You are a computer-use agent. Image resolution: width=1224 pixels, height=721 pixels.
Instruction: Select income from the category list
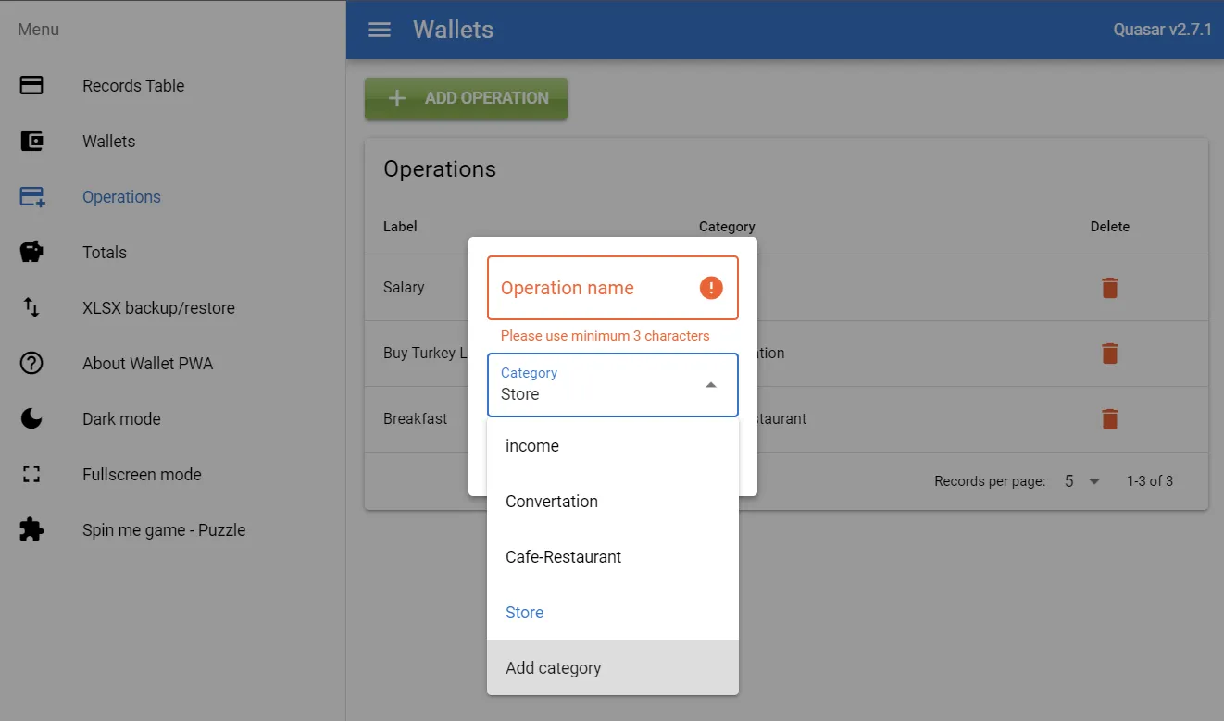[532, 446]
